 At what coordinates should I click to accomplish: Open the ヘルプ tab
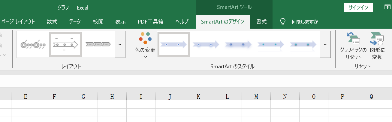pos(182,21)
